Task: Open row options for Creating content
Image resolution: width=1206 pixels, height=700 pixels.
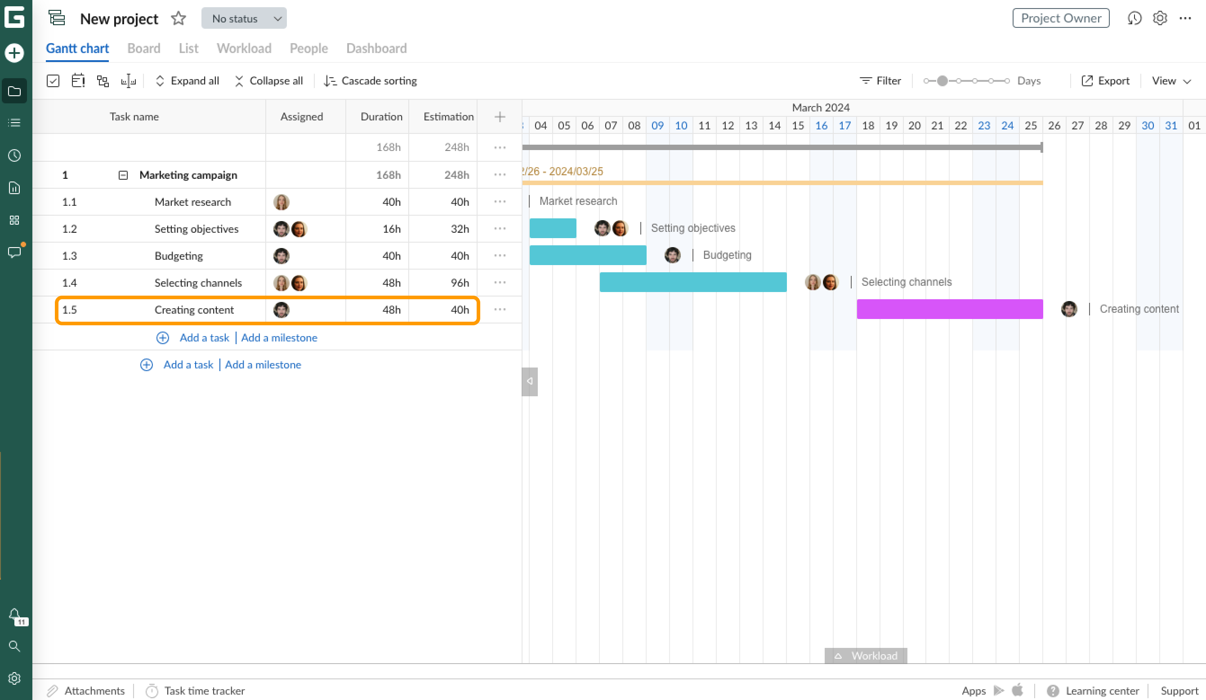Action: click(x=500, y=310)
